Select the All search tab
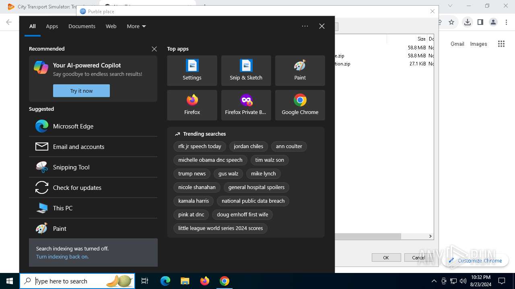Screen dimensions: 515x289 click(x=33, y=26)
